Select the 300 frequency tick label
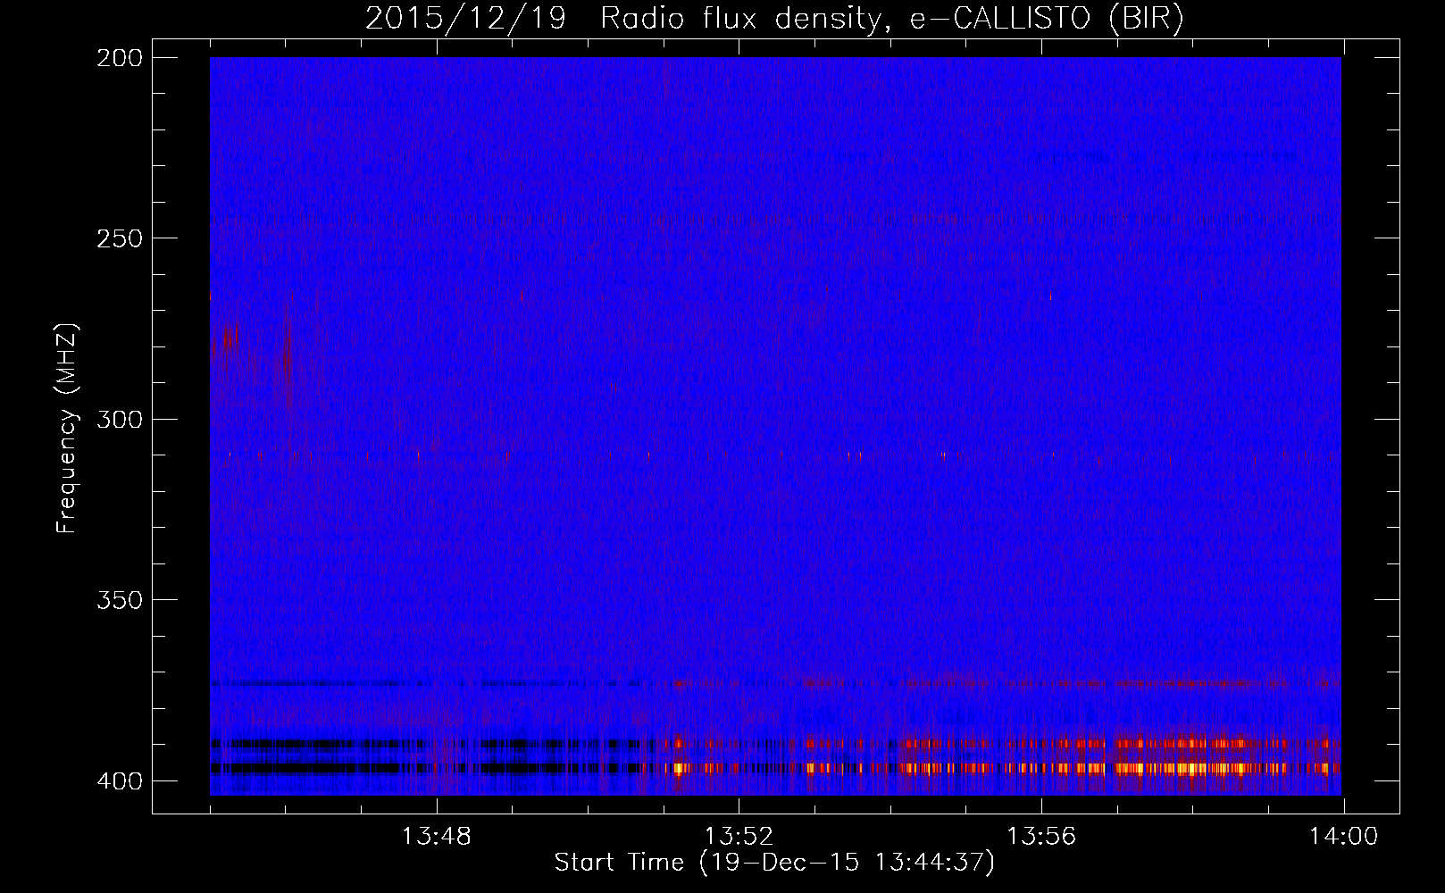The image size is (1445, 893). (120, 419)
